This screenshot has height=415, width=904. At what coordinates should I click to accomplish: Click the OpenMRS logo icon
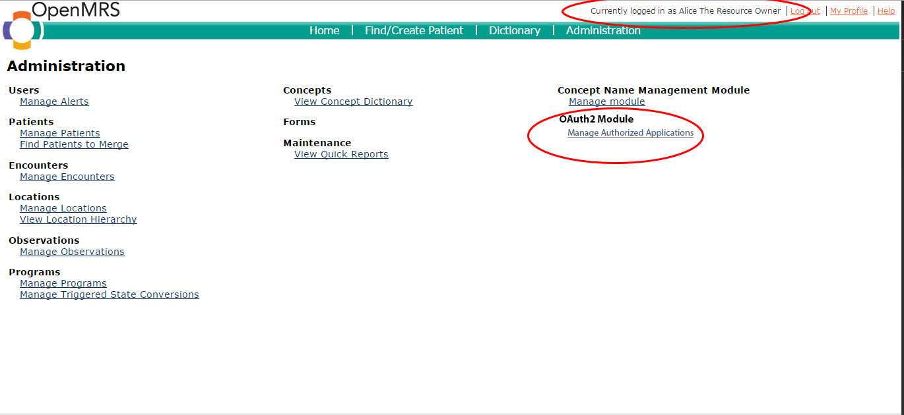22,30
